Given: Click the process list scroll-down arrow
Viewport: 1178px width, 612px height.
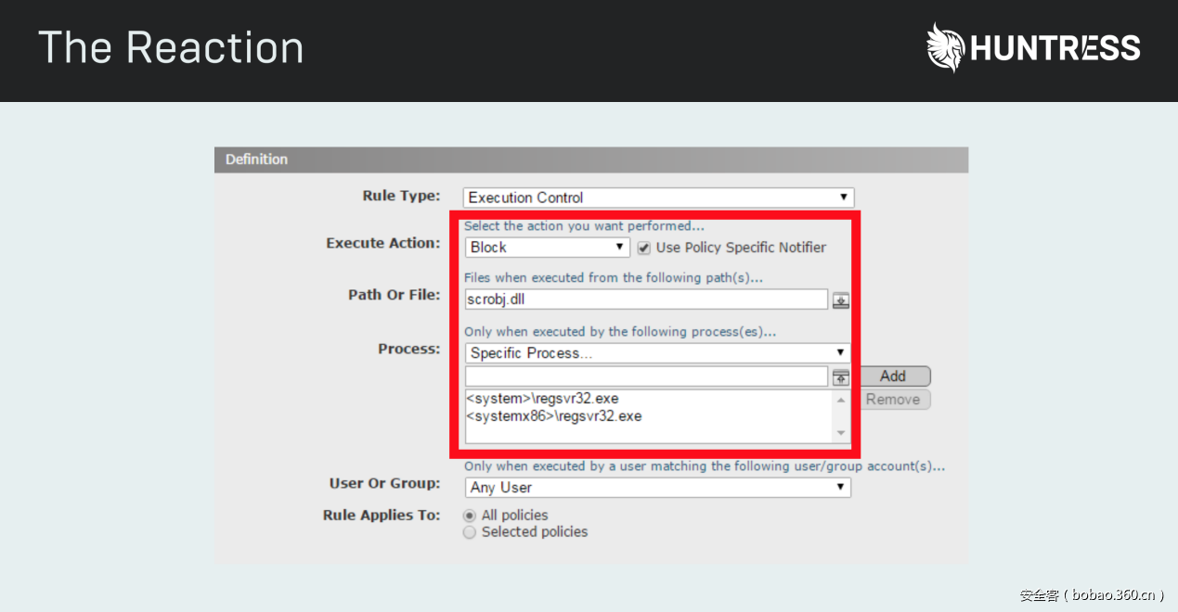Looking at the screenshot, I should coord(841,433).
